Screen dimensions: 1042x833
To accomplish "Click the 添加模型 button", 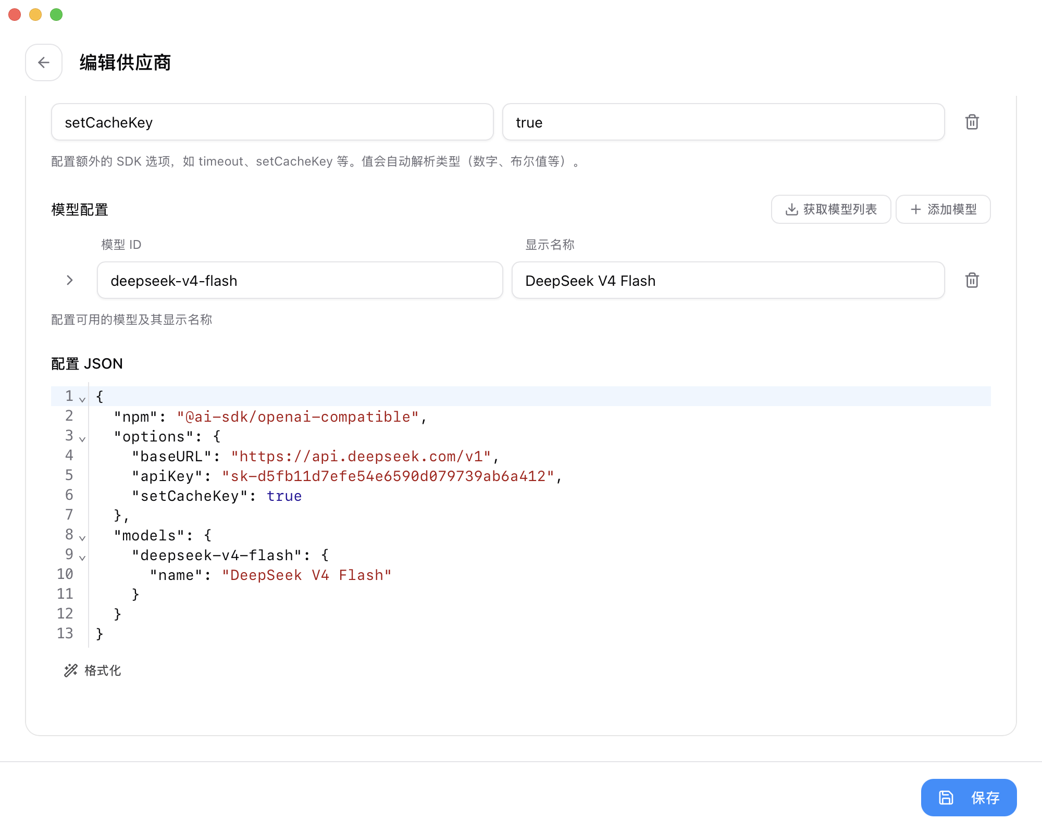I will coord(943,209).
